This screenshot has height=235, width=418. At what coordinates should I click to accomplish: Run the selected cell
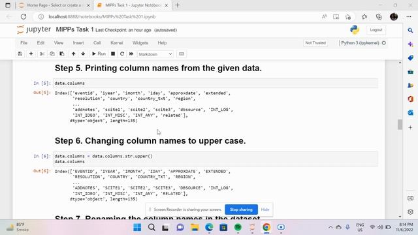99,54
